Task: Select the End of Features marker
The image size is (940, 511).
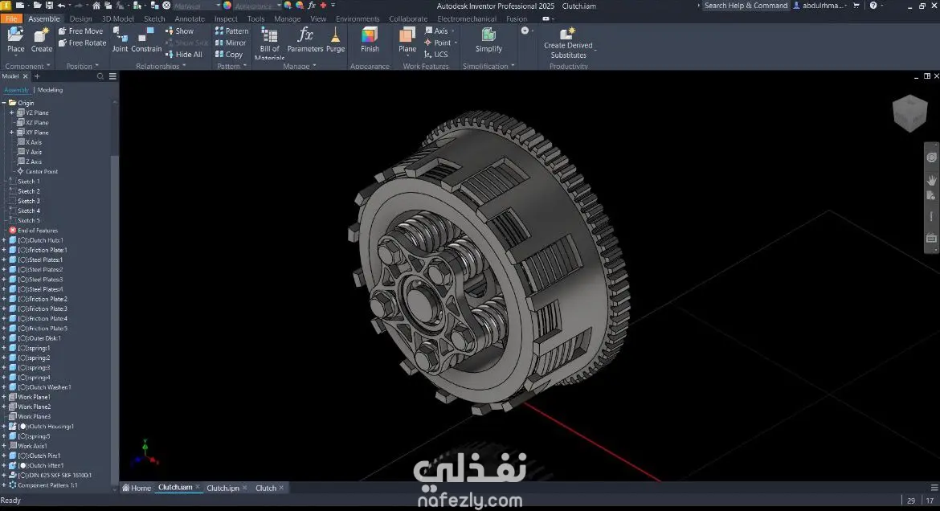Action: point(34,231)
